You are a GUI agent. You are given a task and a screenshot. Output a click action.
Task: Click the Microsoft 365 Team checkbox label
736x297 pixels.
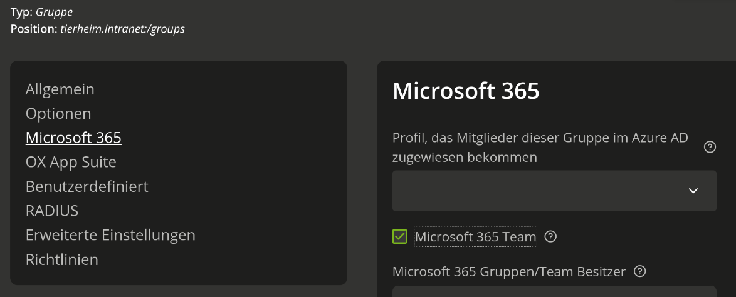pos(476,236)
